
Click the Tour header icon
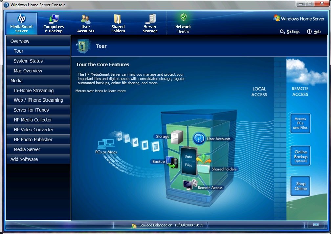[x=83, y=46]
